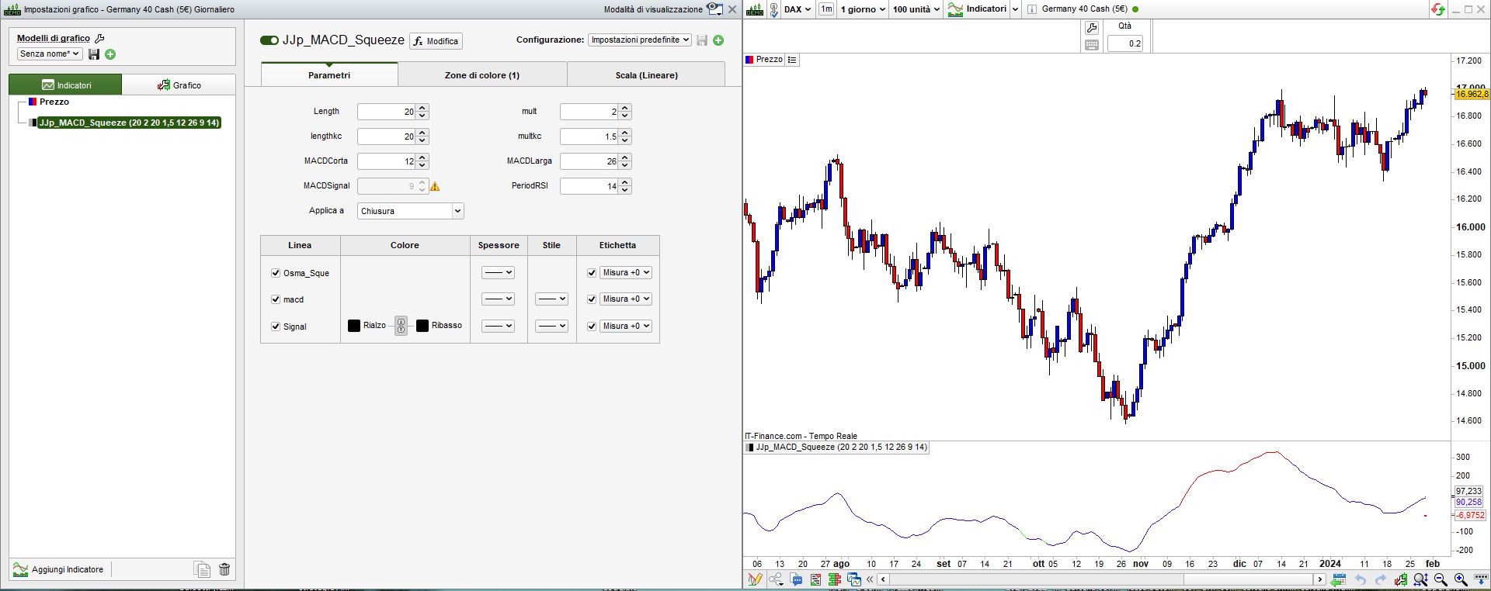Click the red-green refresh arrows icon
This screenshot has width=1491, height=591.
click(x=1437, y=9)
